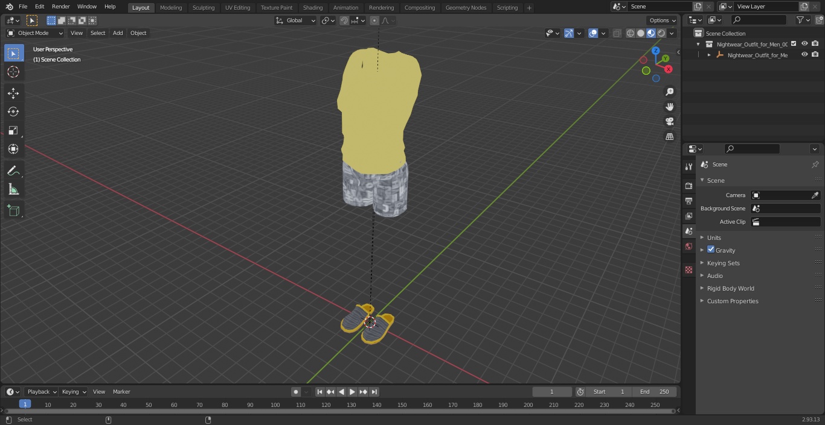The width and height of the screenshot is (825, 425).
Task: Open the Render properties tab
Action: (x=689, y=186)
